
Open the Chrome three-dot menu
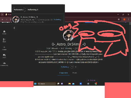pyautogui.click(x=129, y=19)
